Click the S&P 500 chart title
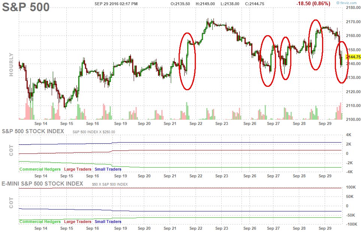 26,7
